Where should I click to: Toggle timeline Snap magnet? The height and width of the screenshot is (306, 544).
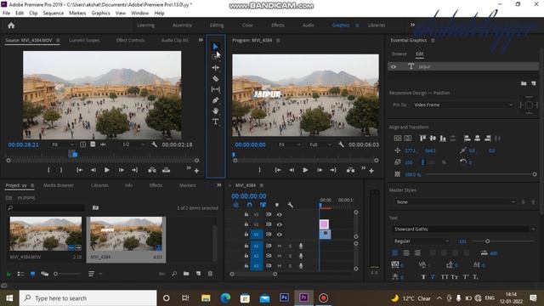[249, 205]
